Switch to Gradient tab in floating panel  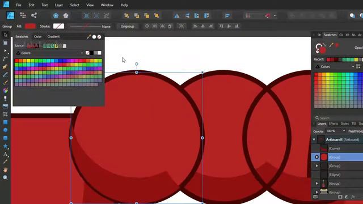tap(53, 36)
